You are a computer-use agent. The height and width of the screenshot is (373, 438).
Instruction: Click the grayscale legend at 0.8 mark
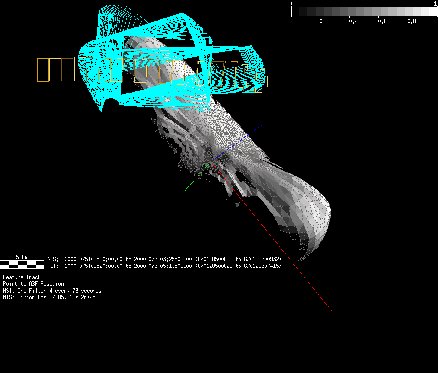411,21
